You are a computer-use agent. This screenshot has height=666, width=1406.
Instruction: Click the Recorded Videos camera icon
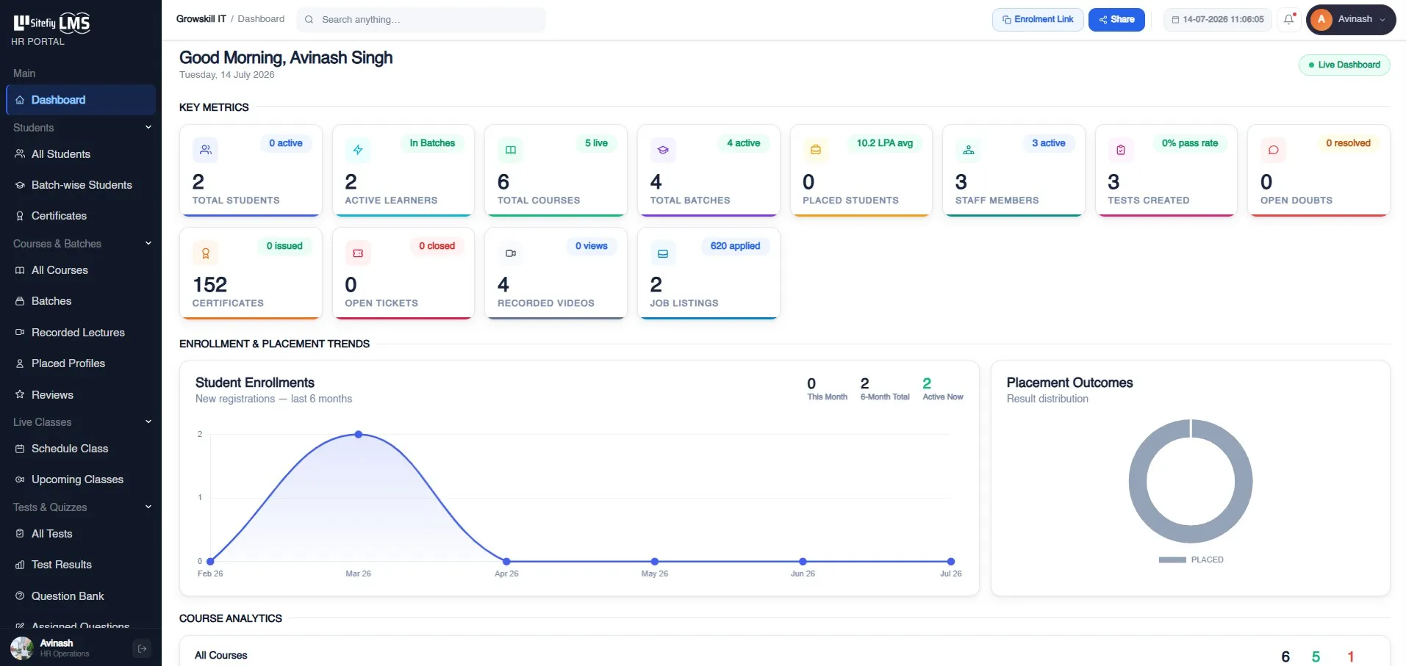pos(511,253)
